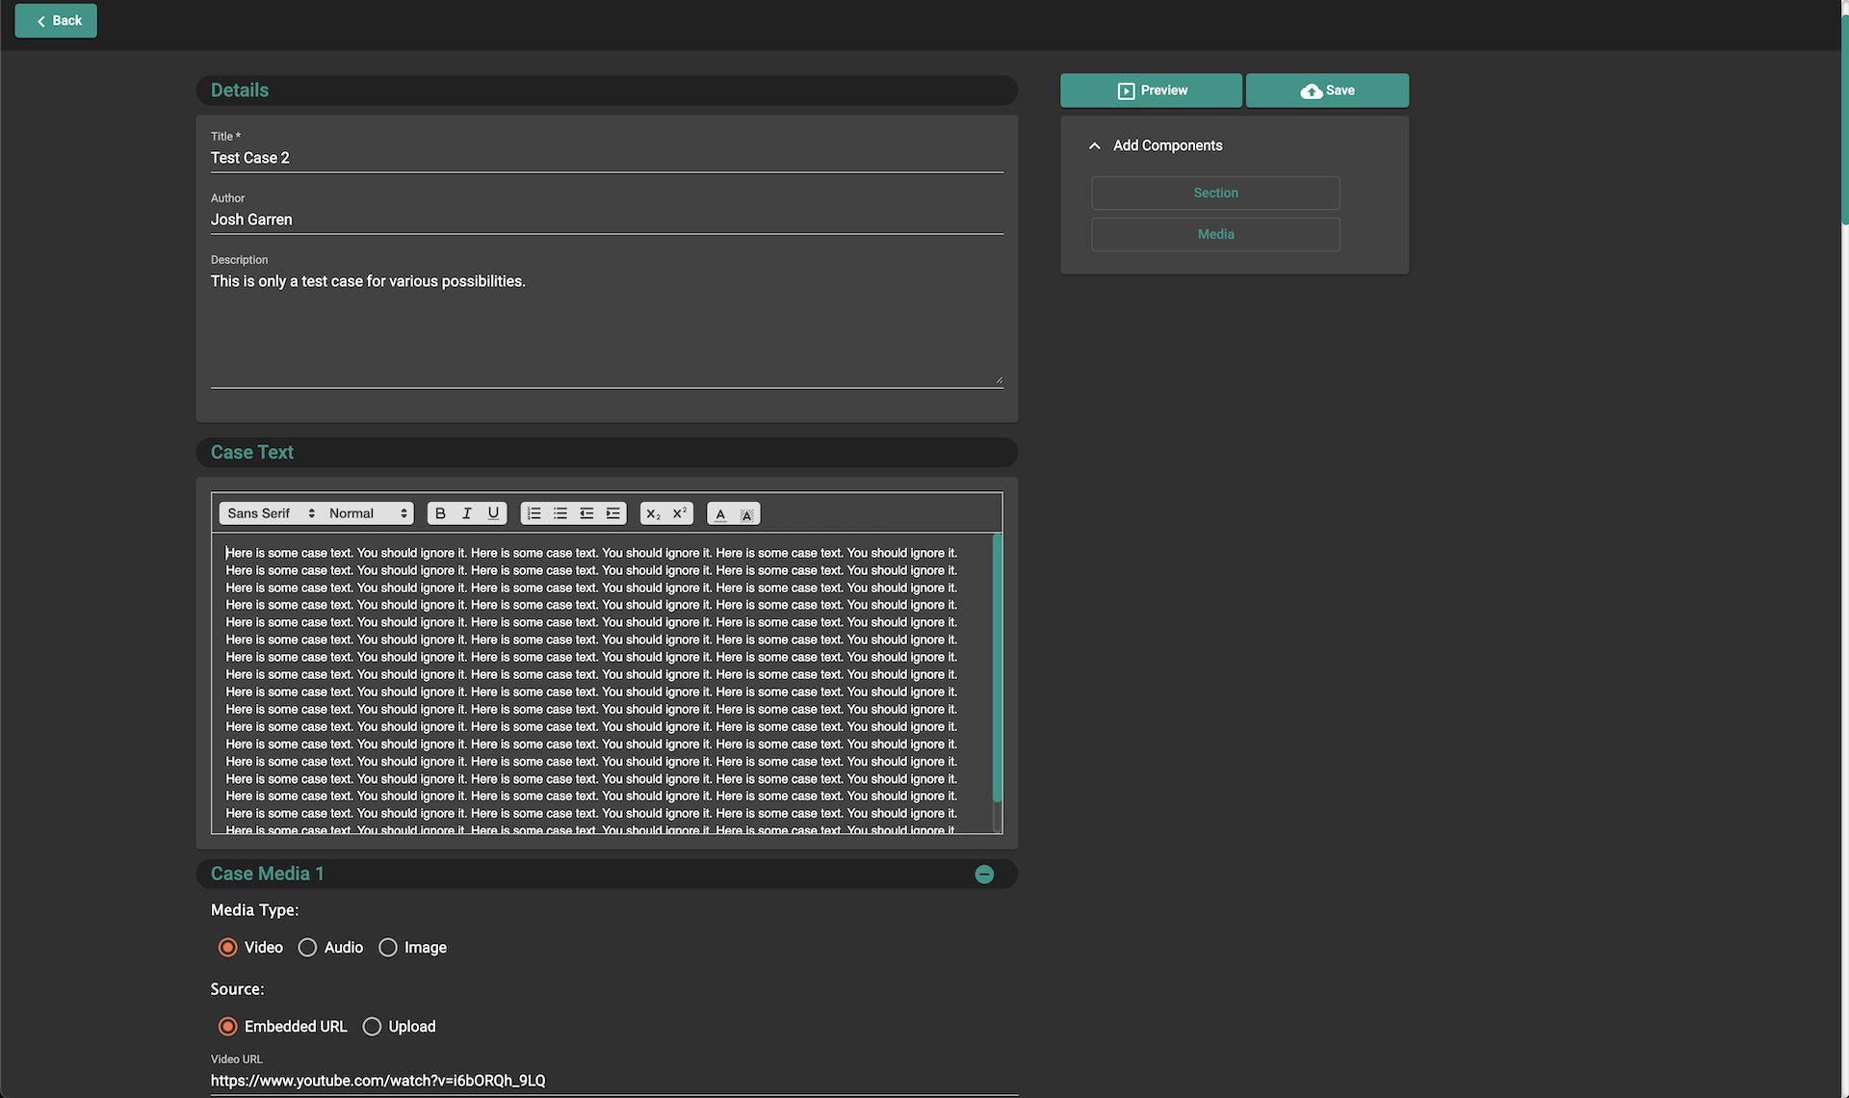The image size is (1849, 1098).
Task: Open the text color picker
Action: tap(720, 513)
